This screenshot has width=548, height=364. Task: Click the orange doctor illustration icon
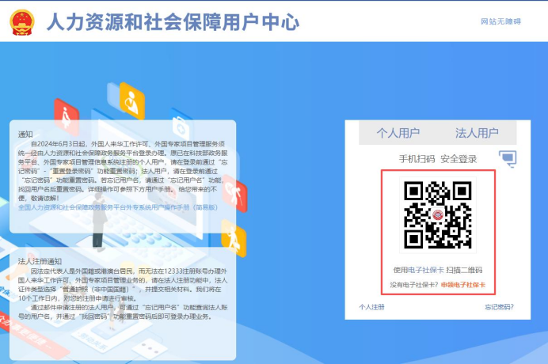click(131, 101)
